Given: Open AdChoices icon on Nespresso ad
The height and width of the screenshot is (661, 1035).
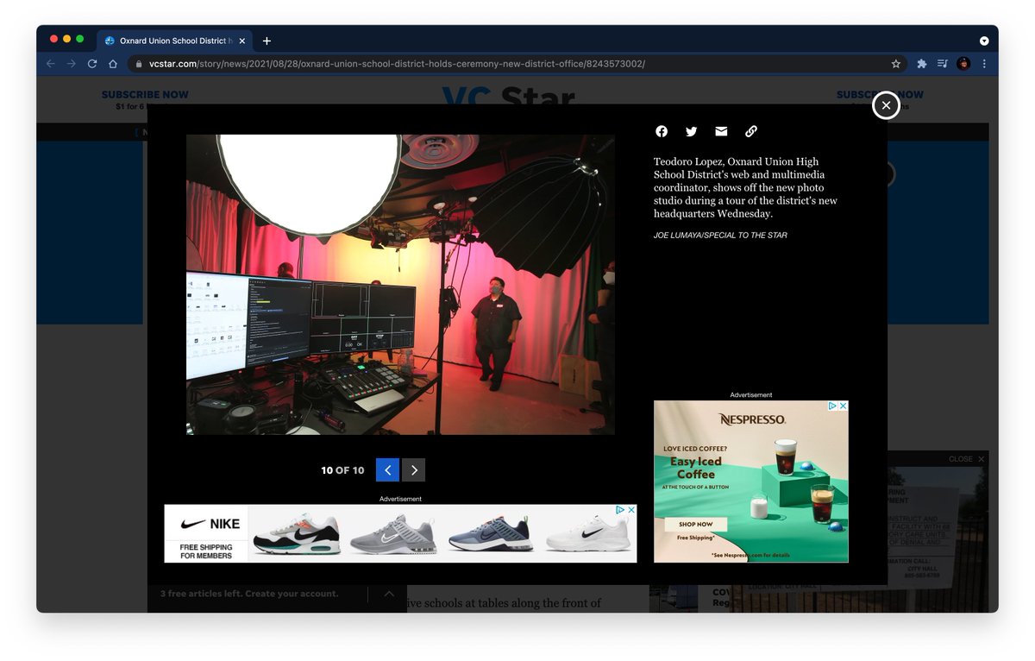Looking at the screenshot, I should pyautogui.click(x=833, y=406).
